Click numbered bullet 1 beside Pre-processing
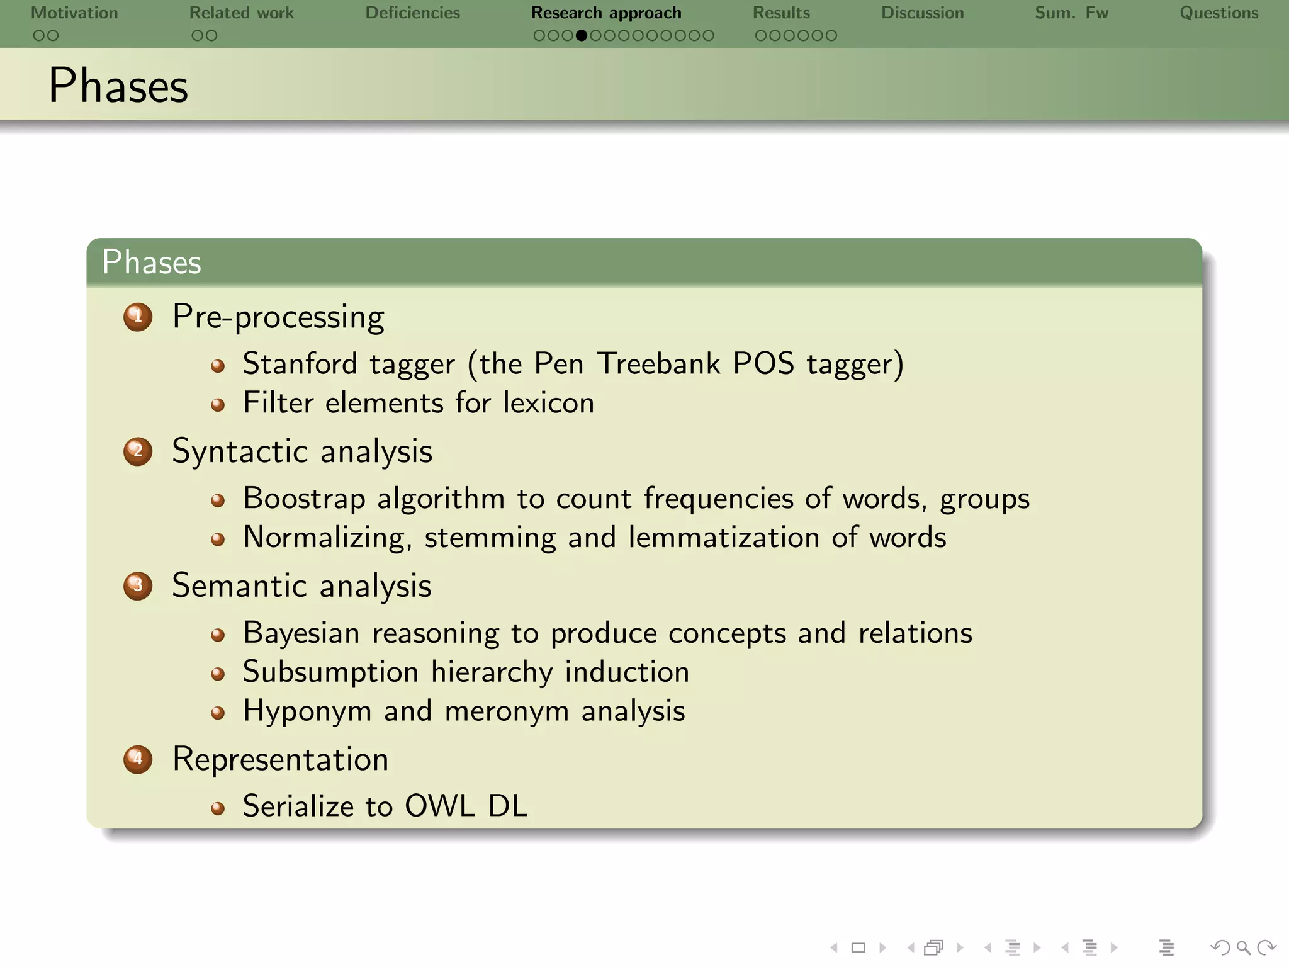This screenshot has height=967, width=1289. coord(138,317)
